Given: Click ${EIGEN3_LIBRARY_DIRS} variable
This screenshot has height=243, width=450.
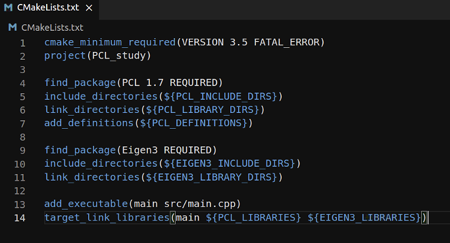Looking at the screenshot, I should (x=211, y=177).
